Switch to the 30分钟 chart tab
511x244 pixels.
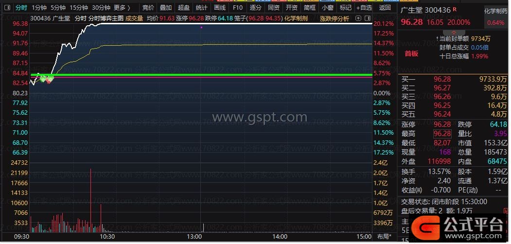[101, 7]
